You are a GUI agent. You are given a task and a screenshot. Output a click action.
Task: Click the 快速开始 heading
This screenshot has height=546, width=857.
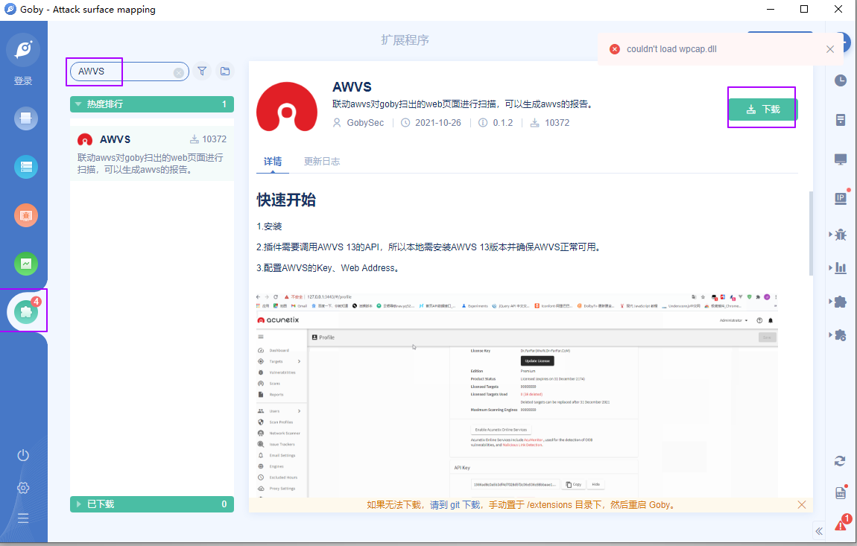pos(286,200)
